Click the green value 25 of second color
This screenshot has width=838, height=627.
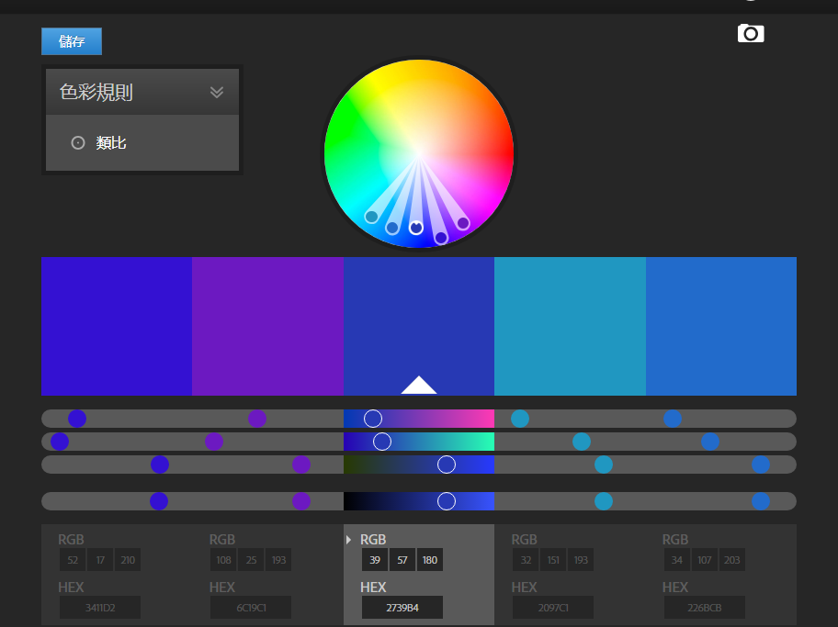pyautogui.click(x=251, y=560)
